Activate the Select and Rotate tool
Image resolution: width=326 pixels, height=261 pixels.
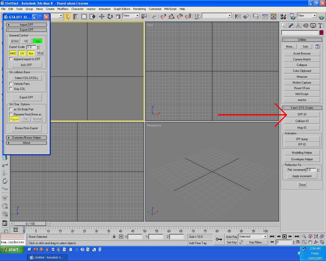click(x=110, y=17)
